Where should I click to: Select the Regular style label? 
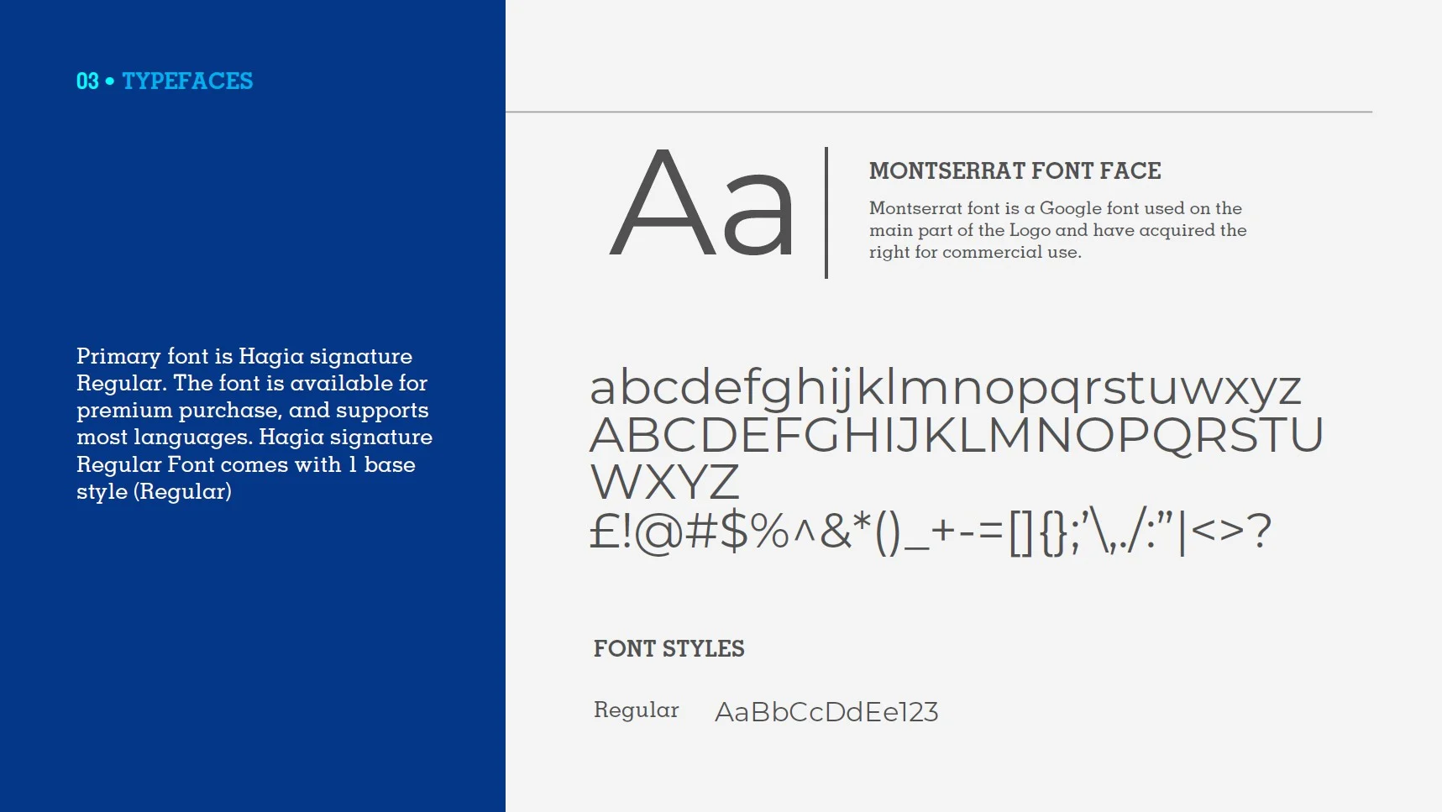click(x=636, y=710)
